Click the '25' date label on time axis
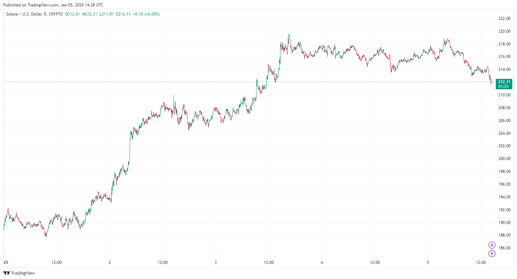The image size is (517, 279). click(x=6, y=262)
